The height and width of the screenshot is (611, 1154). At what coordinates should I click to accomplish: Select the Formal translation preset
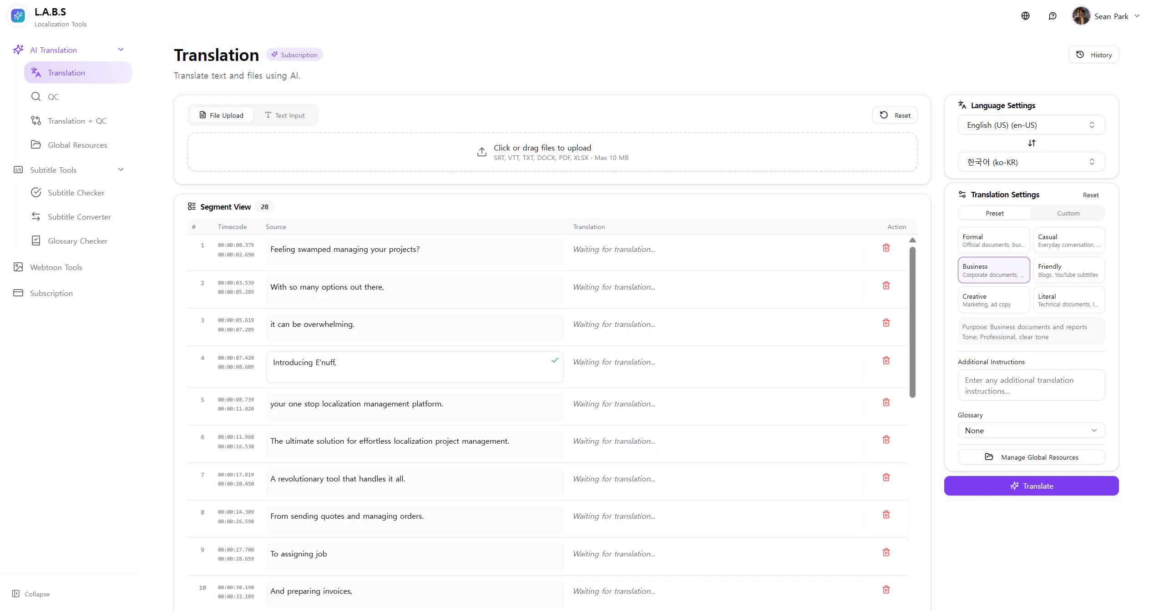993,240
